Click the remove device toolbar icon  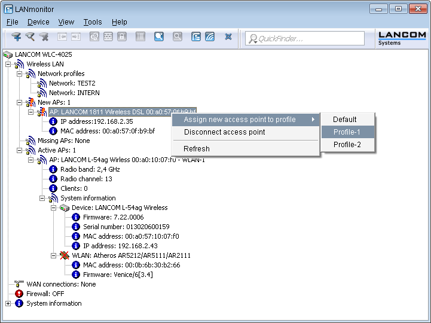point(44,37)
